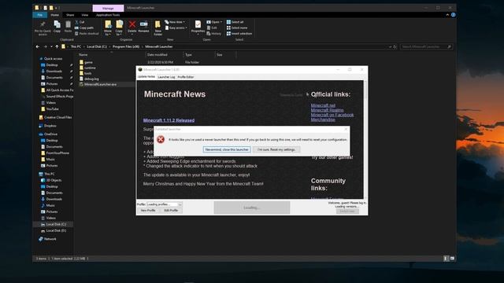The width and height of the screenshot is (504, 283).
Task: Select the View ribbon tab
Action: (x=84, y=15)
